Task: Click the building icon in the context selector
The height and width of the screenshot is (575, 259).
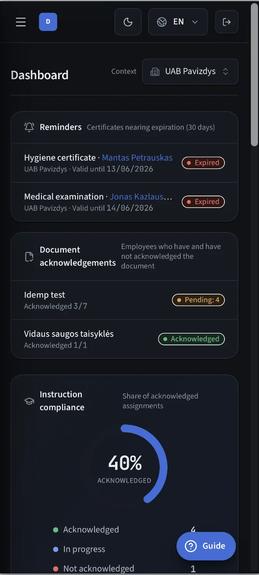Action: tap(155, 72)
